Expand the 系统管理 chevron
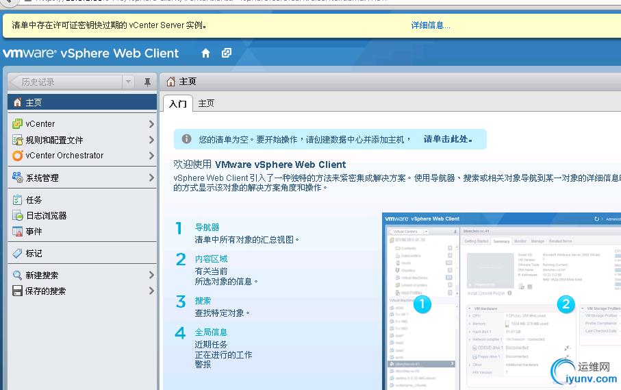This screenshot has height=390, width=621. tap(151, 178)
